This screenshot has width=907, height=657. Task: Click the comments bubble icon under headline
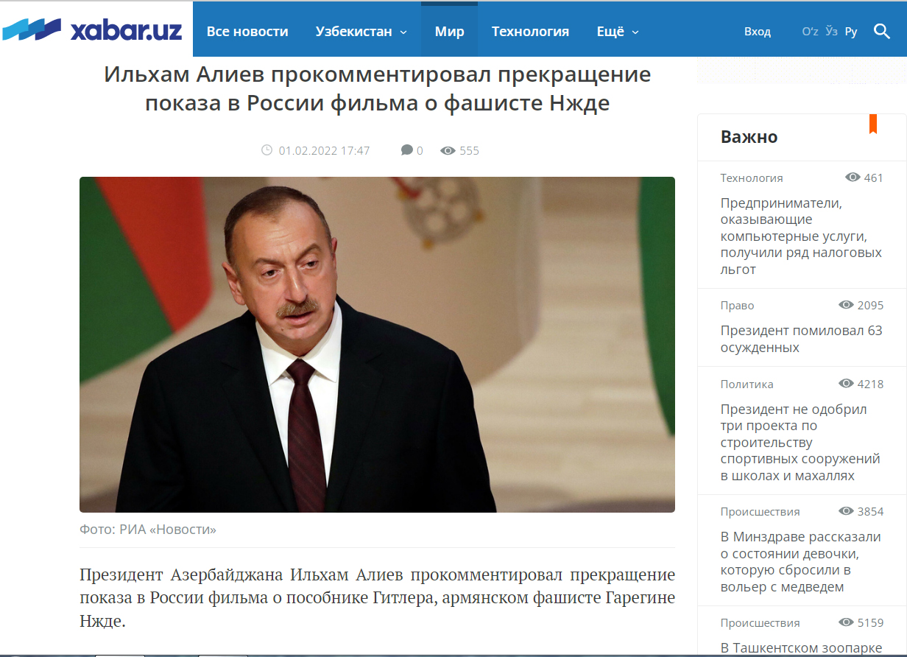(x=407, y=150)
